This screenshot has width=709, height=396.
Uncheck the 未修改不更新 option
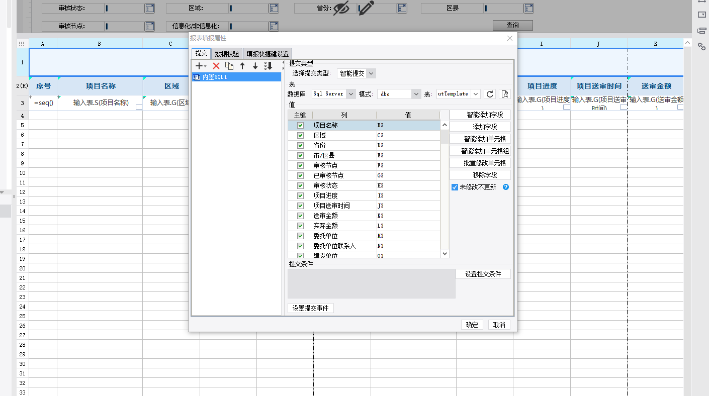(455, 187)
